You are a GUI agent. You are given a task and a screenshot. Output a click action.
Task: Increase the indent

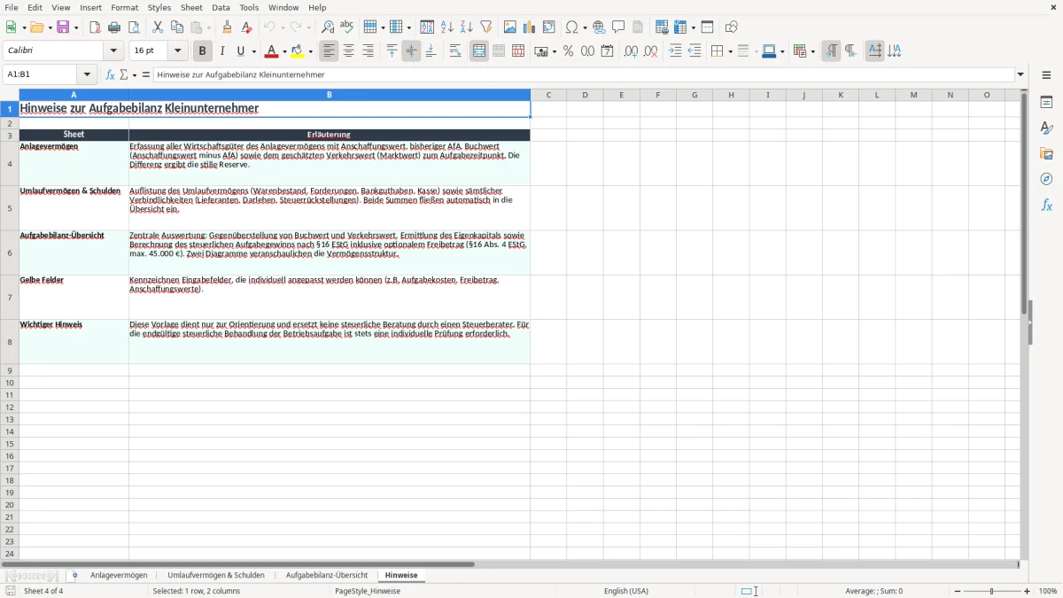tap(675, 51)
